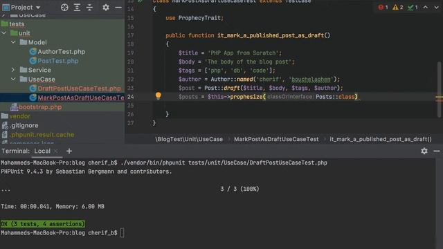The image size is (443, 249).
Task: Close the Local terminal tab
Action: point(55,151)
